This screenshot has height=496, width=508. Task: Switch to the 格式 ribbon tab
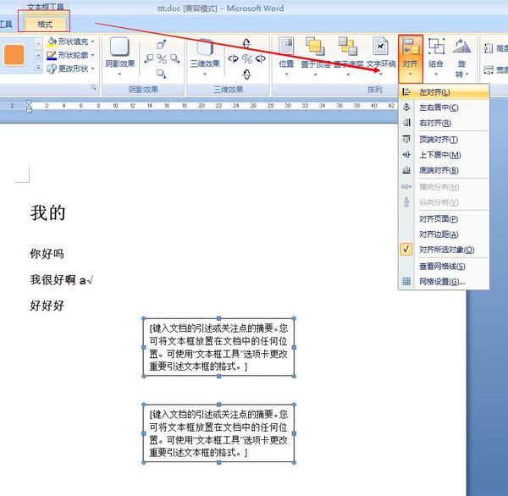point(45,25)
